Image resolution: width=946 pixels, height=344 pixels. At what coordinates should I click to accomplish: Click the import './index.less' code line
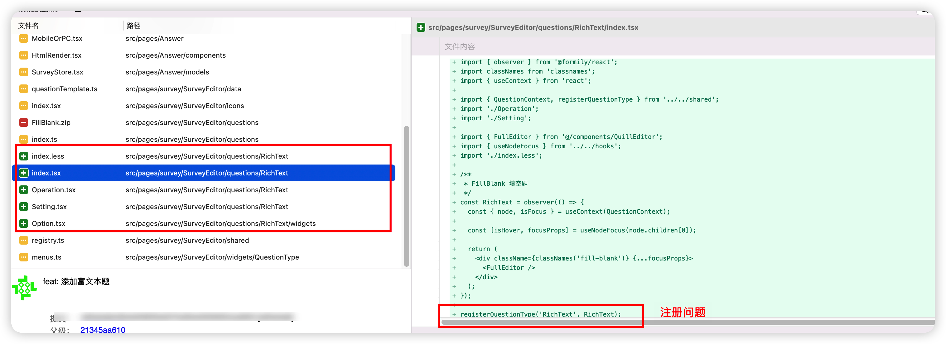(x=501, y=156)
